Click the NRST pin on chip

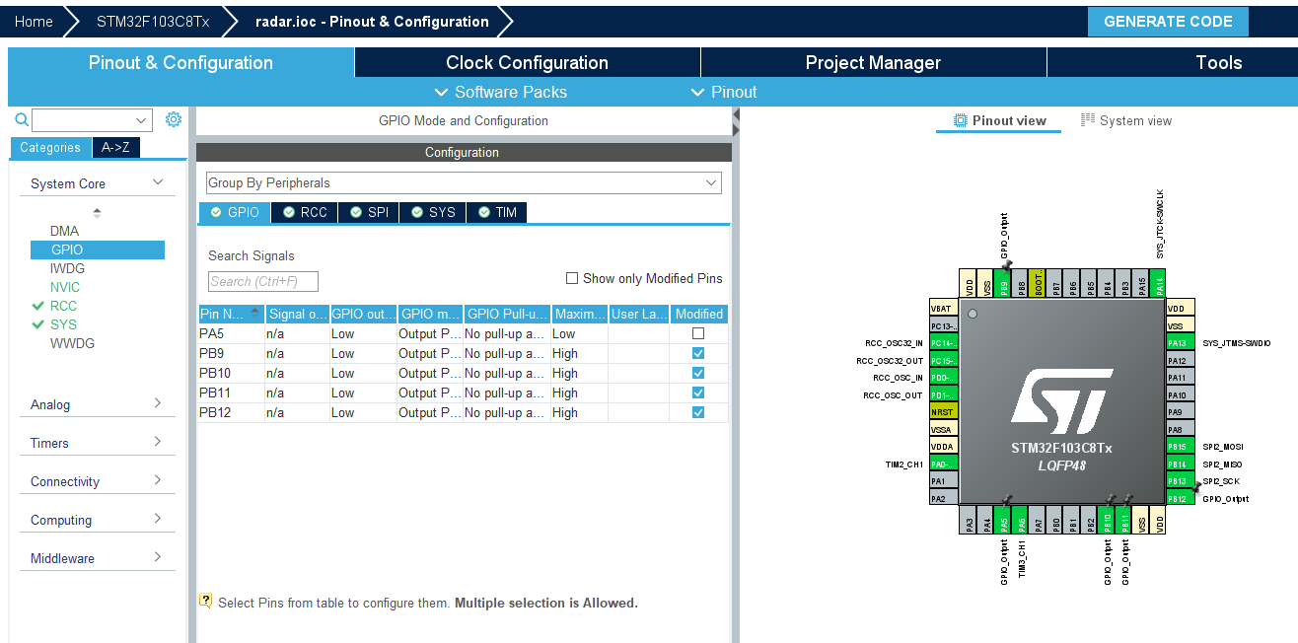click(x=944, y=412)
